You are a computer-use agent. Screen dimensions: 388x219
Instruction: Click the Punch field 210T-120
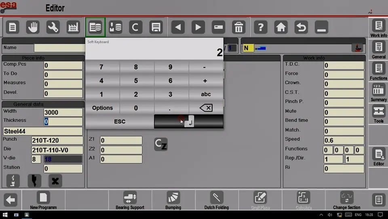coord(57,140)
